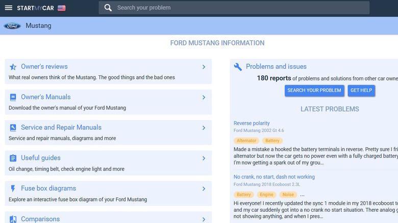Screen dimensions: 398x223
Task: Open the Fuse box diagrams section
Action: click(x=48, y=188)
